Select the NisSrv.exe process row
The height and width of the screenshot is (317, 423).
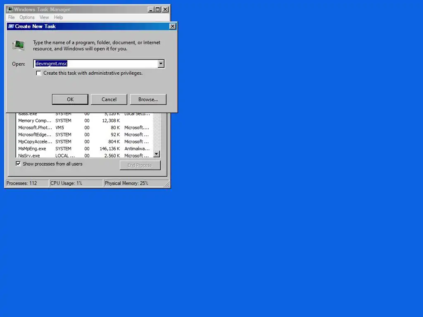(84, 156)
